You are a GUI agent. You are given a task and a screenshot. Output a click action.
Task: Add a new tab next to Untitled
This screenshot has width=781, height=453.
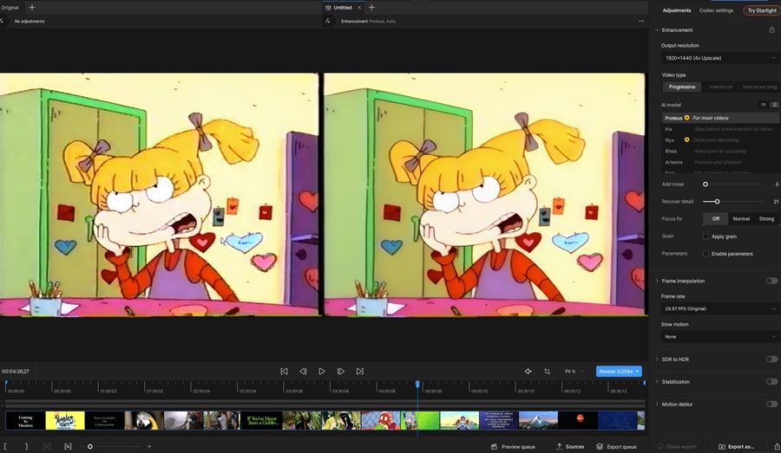(371, 8)
